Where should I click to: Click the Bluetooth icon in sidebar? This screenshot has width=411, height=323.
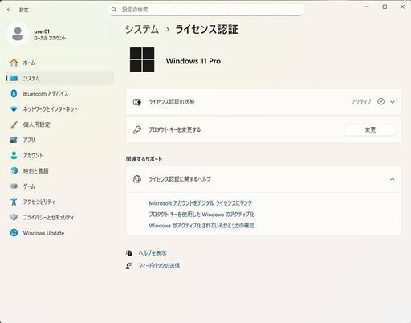pos(14,94)
